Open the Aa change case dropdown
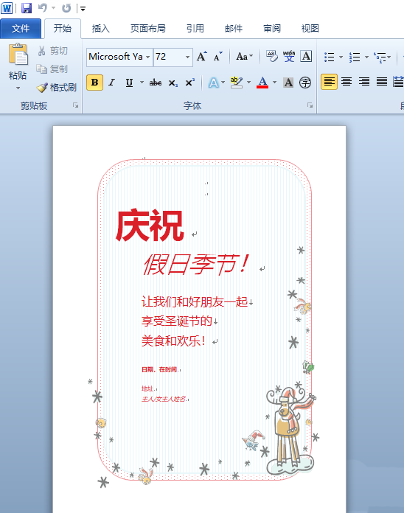The image size is (404, 513). tap(245, 57)
